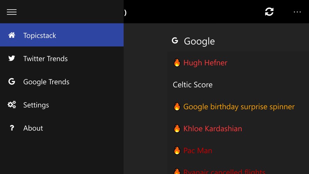Screen dimensions: 309x174
Task: Open the About page label
Action: click(x=33, y=128)
